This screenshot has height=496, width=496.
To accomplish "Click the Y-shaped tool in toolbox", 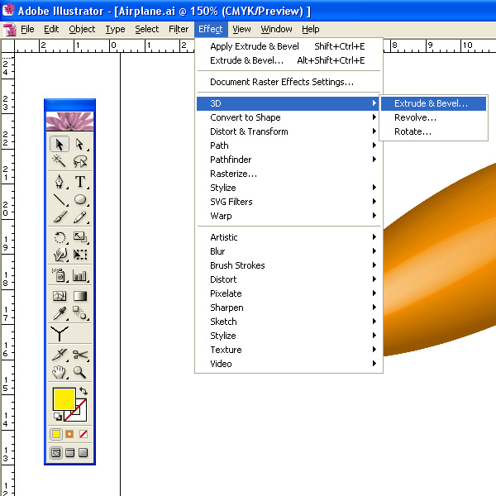I will pyautogui.click(x=60, y=334).
